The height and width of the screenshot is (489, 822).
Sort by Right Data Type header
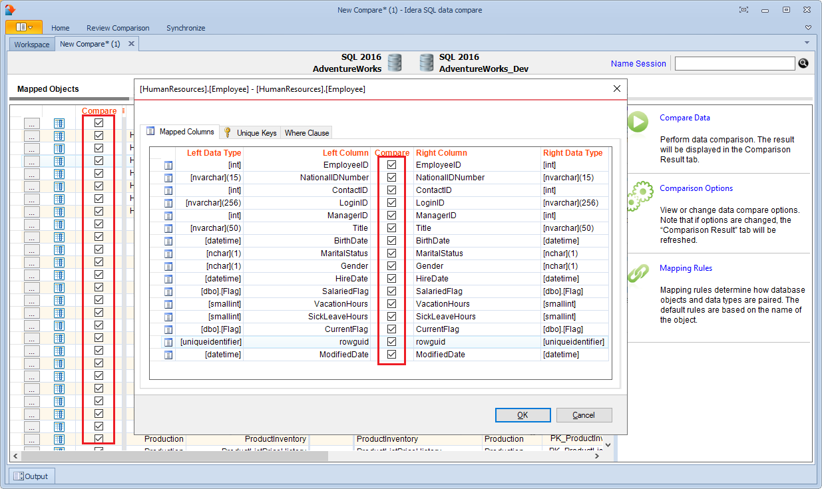(x=573, y=153)
